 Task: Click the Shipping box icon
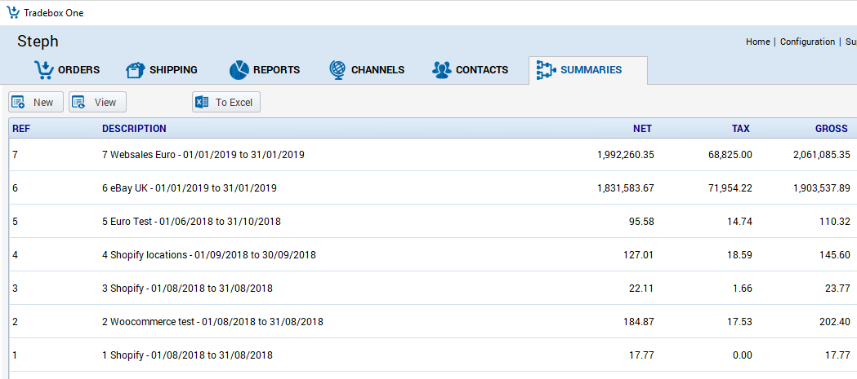click(136, 70)
